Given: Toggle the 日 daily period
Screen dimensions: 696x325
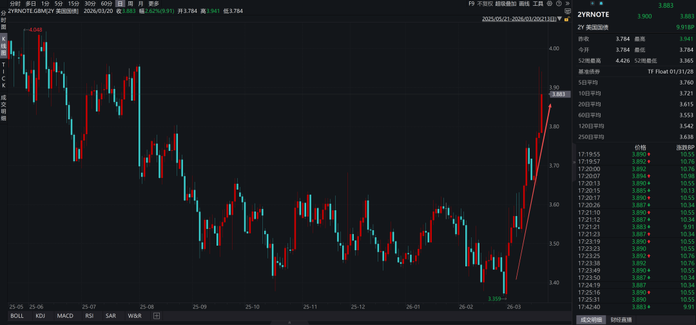Looking at the screenshot, I should pos(120,4).
